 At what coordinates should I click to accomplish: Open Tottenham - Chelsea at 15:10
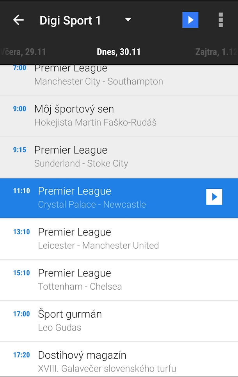click(80, 280)
